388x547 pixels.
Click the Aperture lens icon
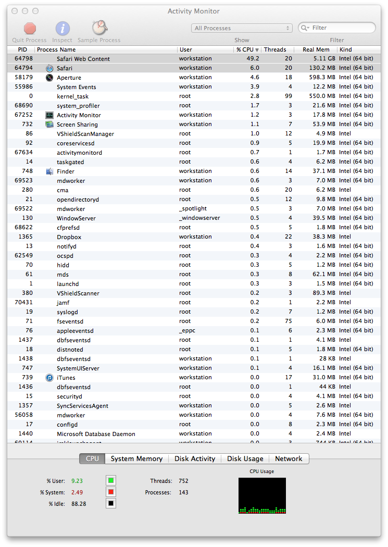(49, 78)
